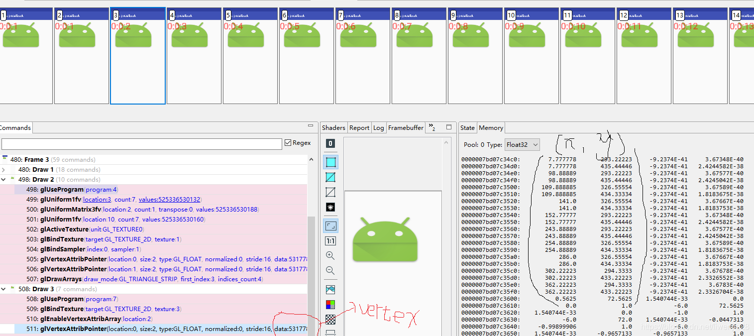754x336 pixels.
Task: Switch to wireframe-only rendering icon
Action: (x=330, y=192)
